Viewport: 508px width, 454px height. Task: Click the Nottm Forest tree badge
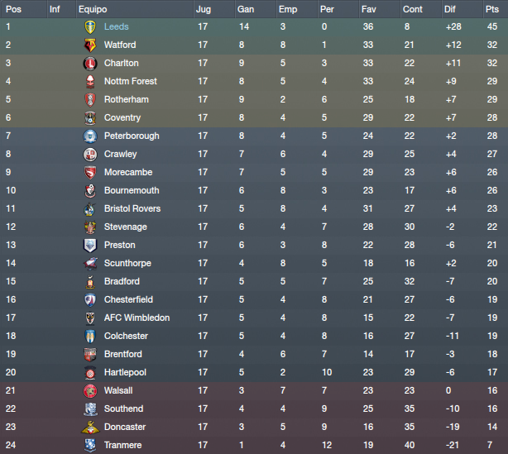(90, 81)
